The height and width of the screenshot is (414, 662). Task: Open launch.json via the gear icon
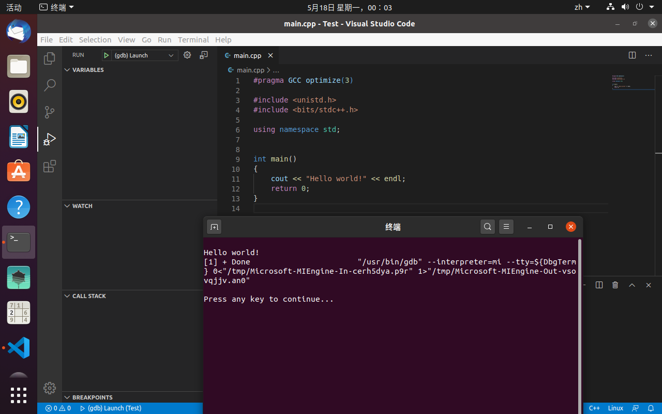click(x=187, y=55)
